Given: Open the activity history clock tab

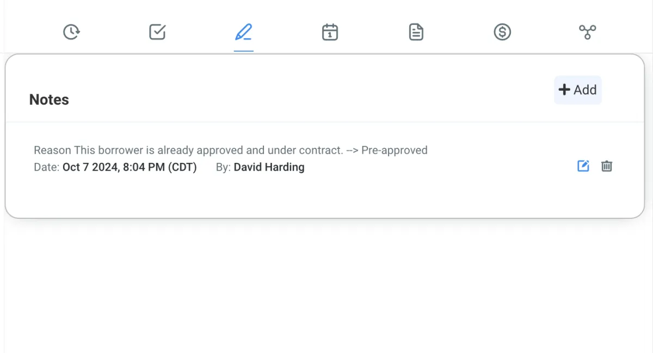Looking at the screenshot, I should pyautogui.click(x=71, y=32).
